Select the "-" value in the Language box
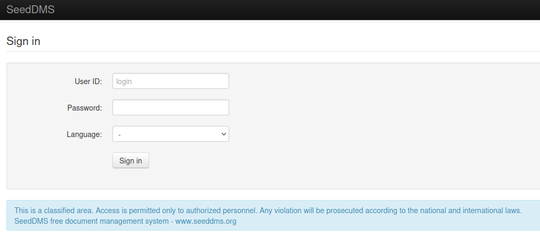 (x=120, y=135)
